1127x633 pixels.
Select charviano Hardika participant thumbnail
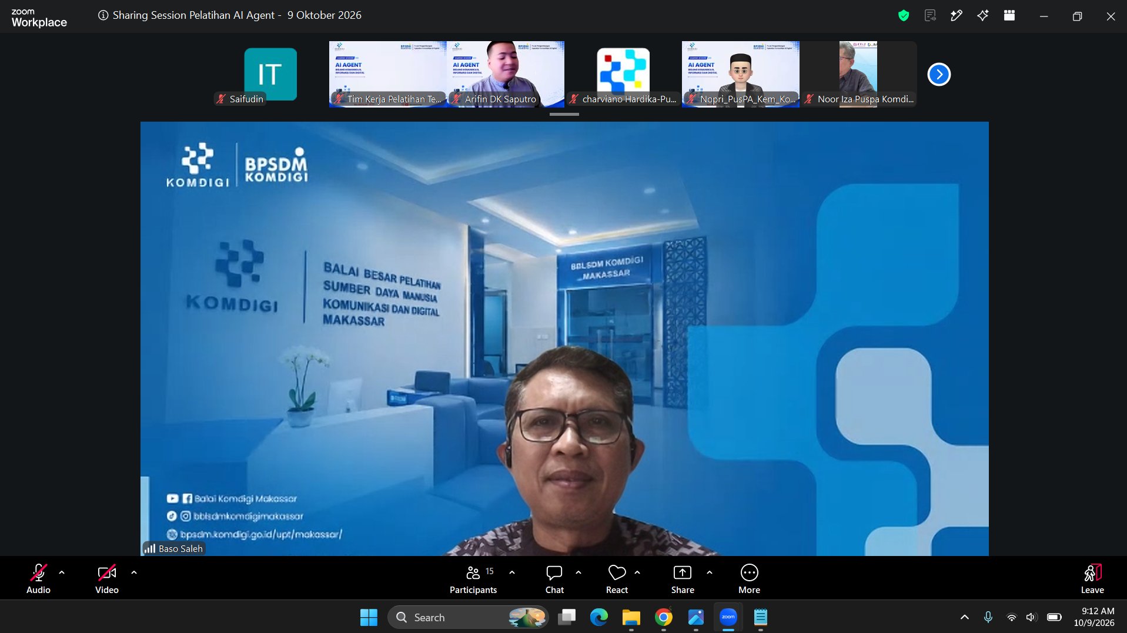(x=623, y=74)
